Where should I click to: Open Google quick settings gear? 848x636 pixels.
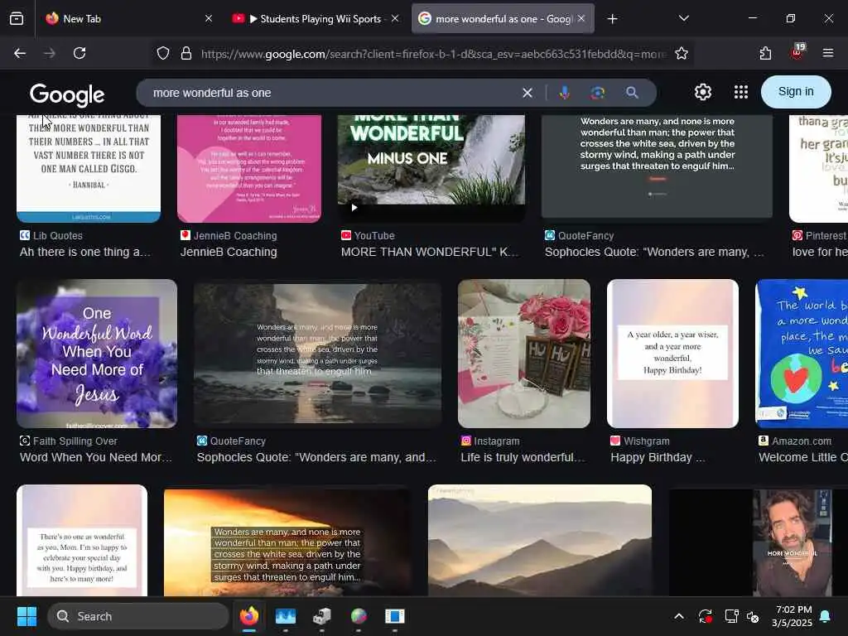click(x=702, y=92)
